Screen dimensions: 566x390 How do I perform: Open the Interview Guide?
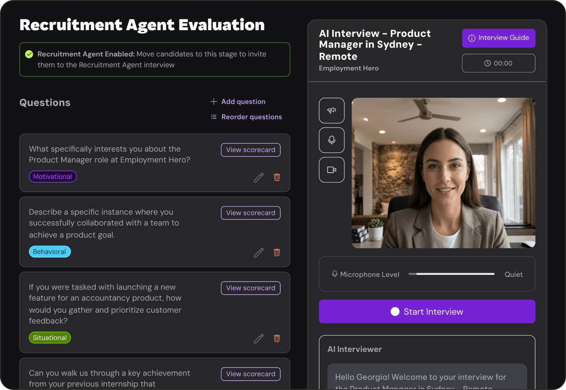pos(498,38)
